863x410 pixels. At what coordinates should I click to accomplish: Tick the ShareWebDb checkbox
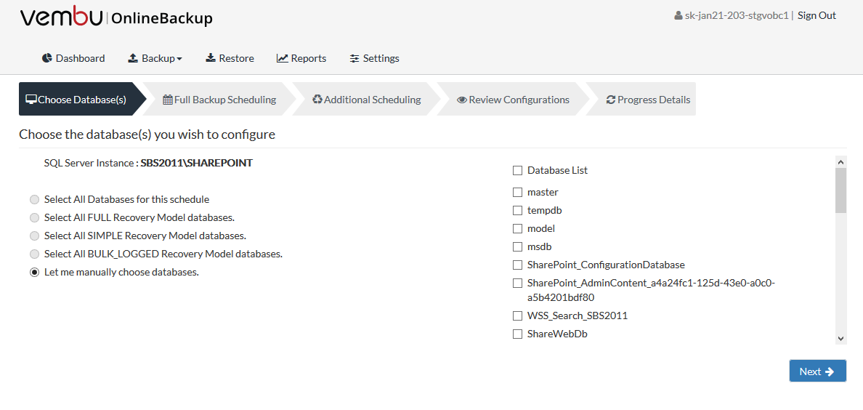coord(517,334)
